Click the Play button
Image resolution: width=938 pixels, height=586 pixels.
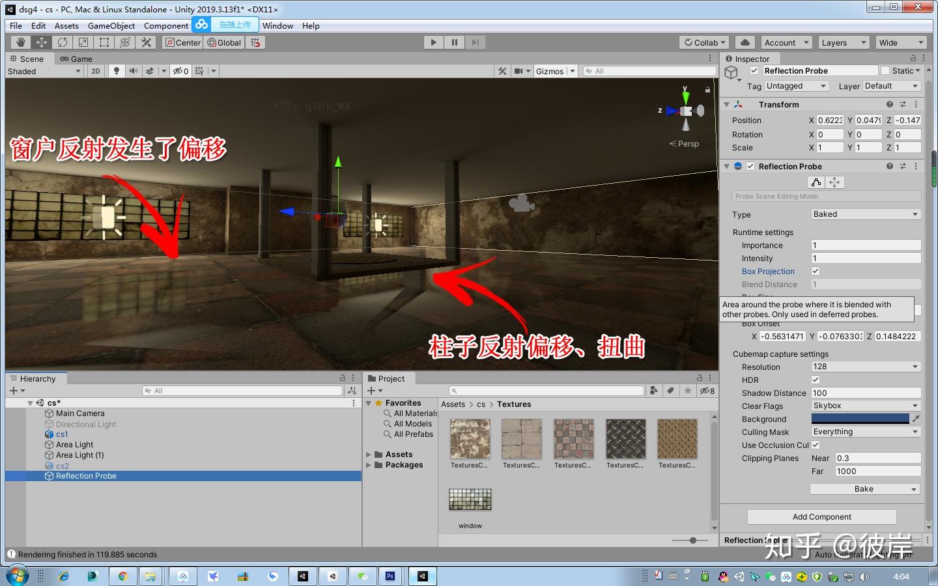(433, 42)
